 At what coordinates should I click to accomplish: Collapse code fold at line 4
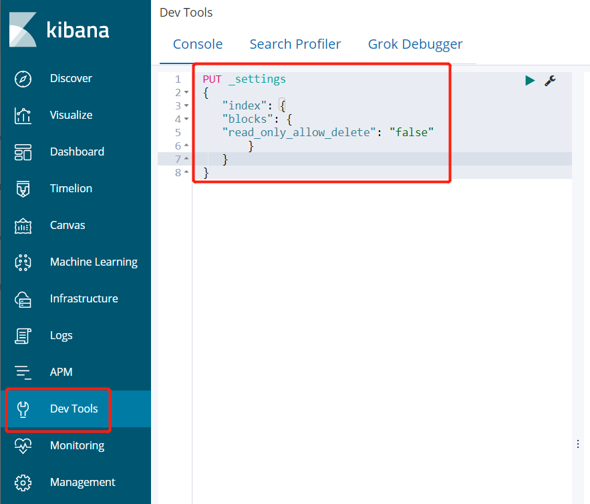click(x=186, y=119)
